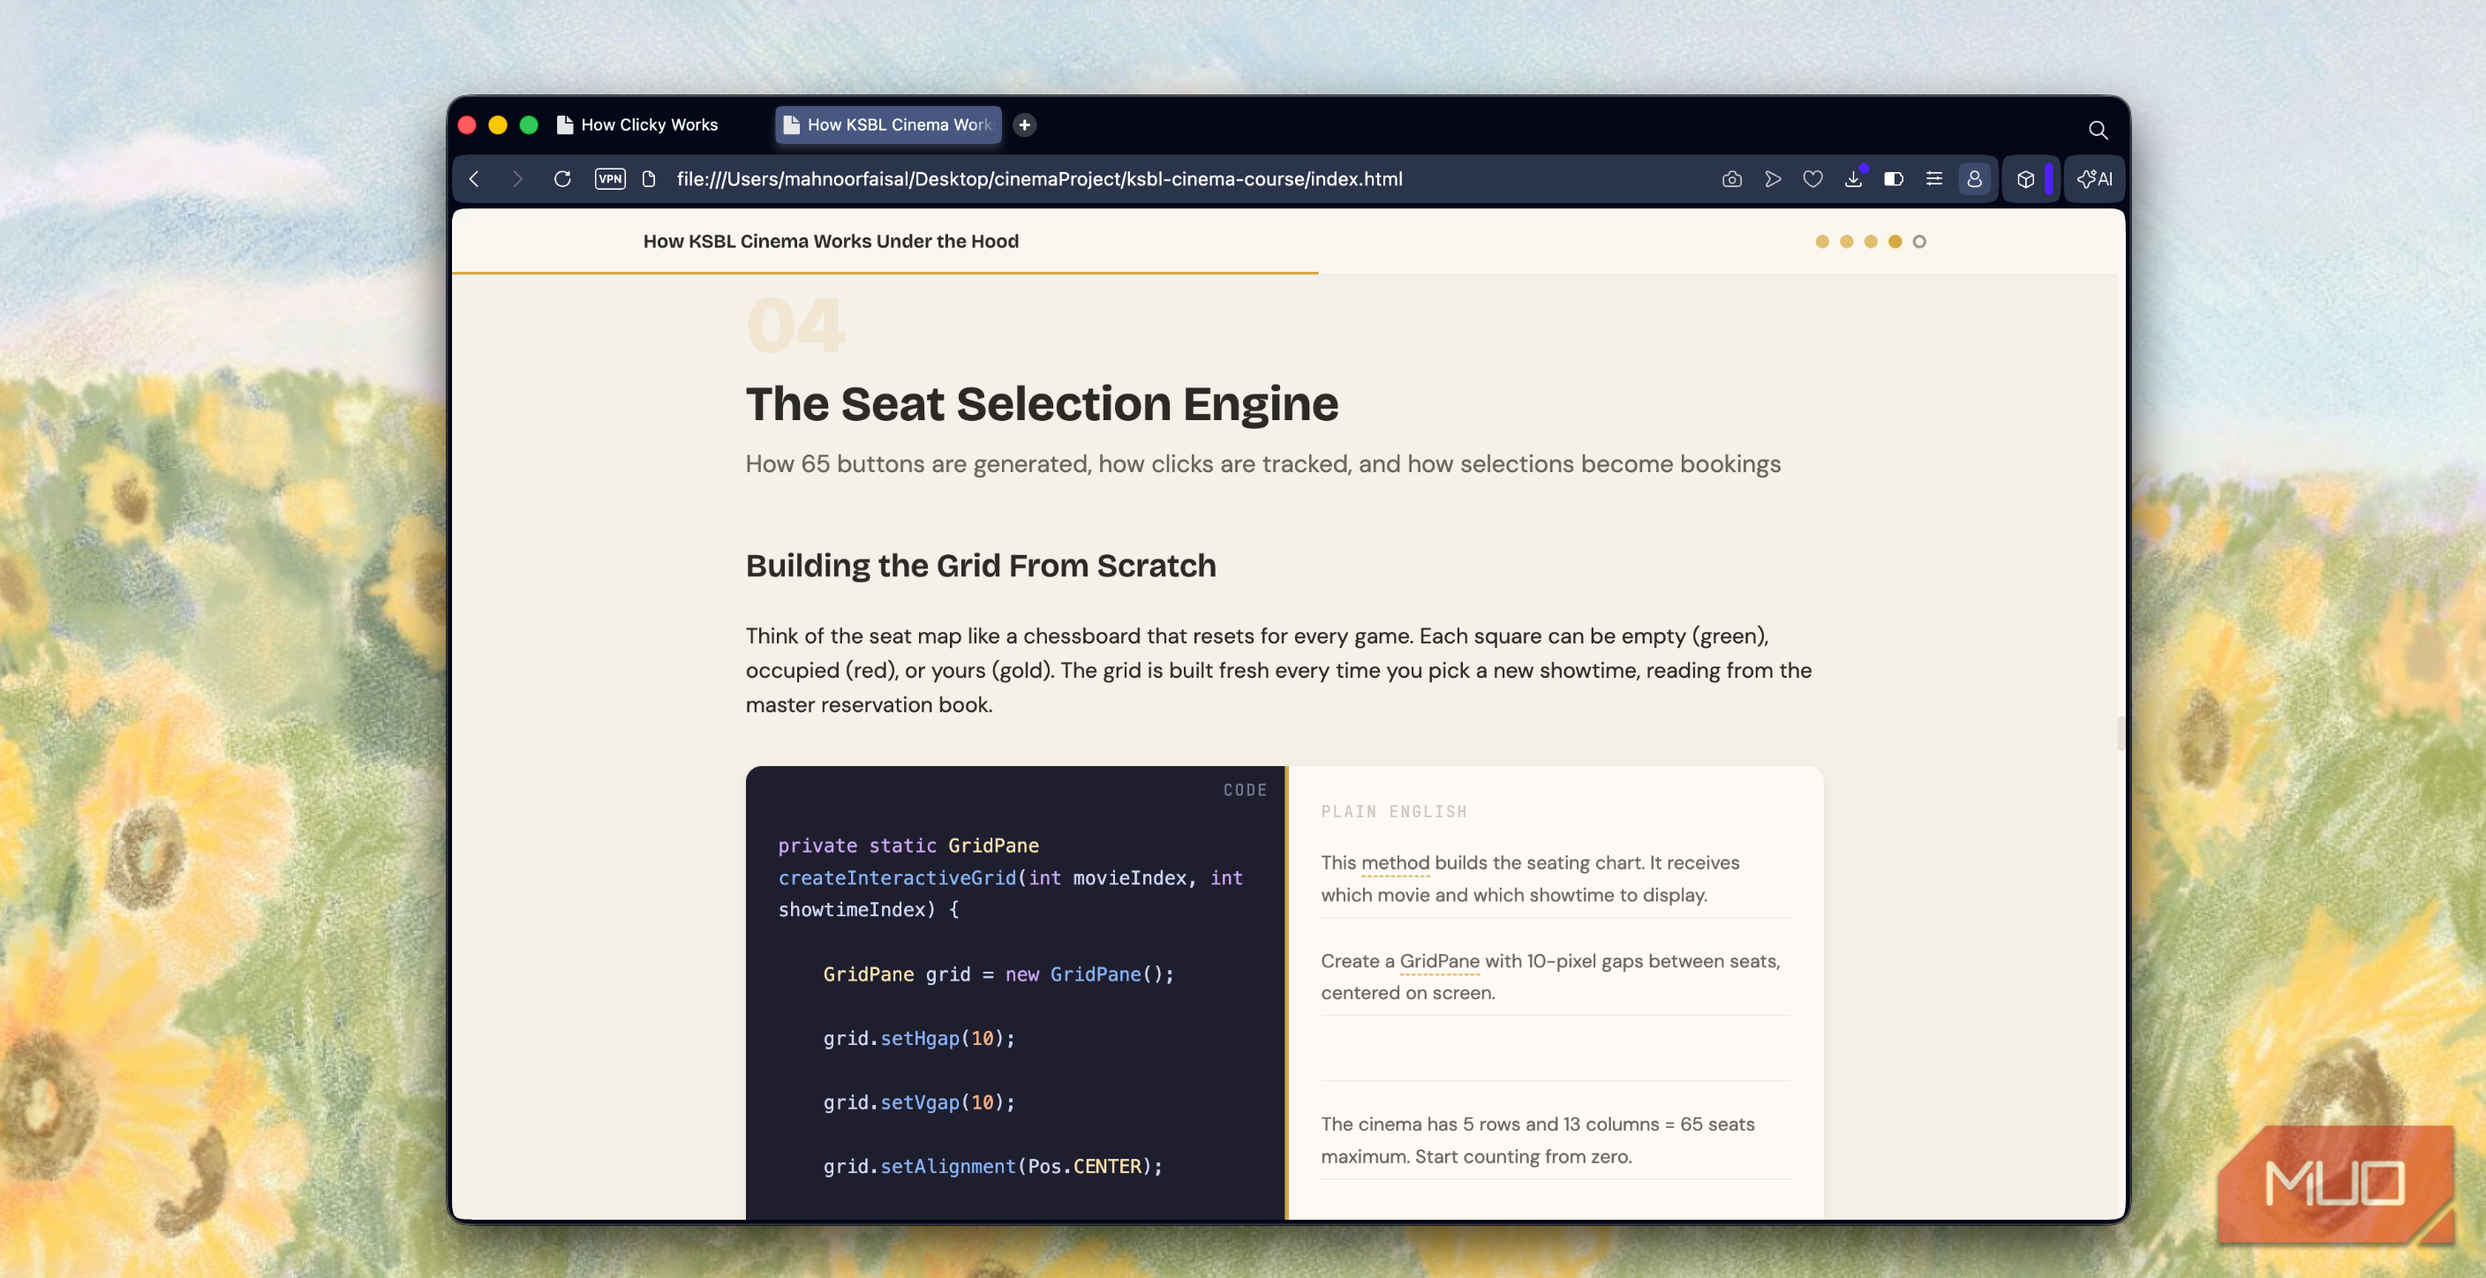Click the 'grid.setAlignment(Pos.CENTER);' code line
The width and height of the screenshot is (2486, 1278).
tap(993, 1167)
